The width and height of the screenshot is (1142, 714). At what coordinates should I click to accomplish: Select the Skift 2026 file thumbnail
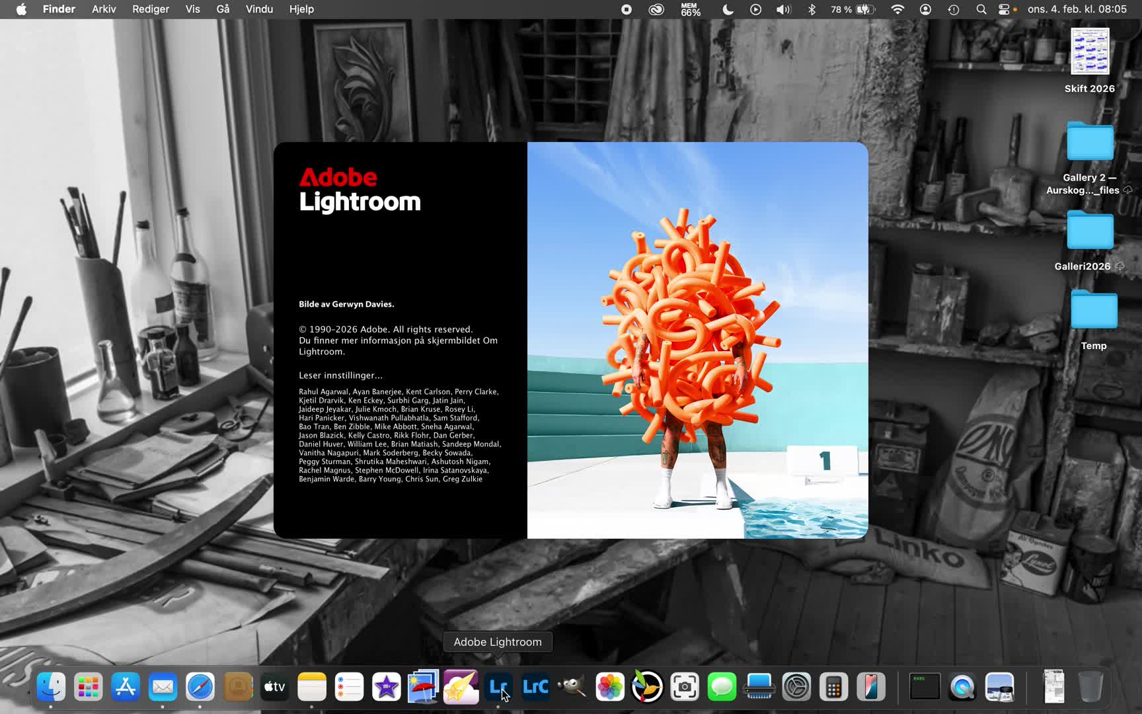[1089, 52]
